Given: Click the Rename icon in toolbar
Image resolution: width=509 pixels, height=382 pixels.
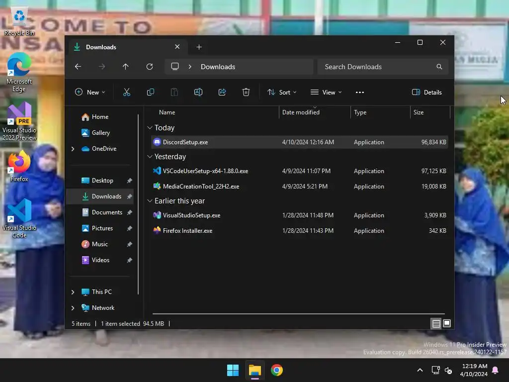Looking at the screenshot, I should tap(198, 92).
